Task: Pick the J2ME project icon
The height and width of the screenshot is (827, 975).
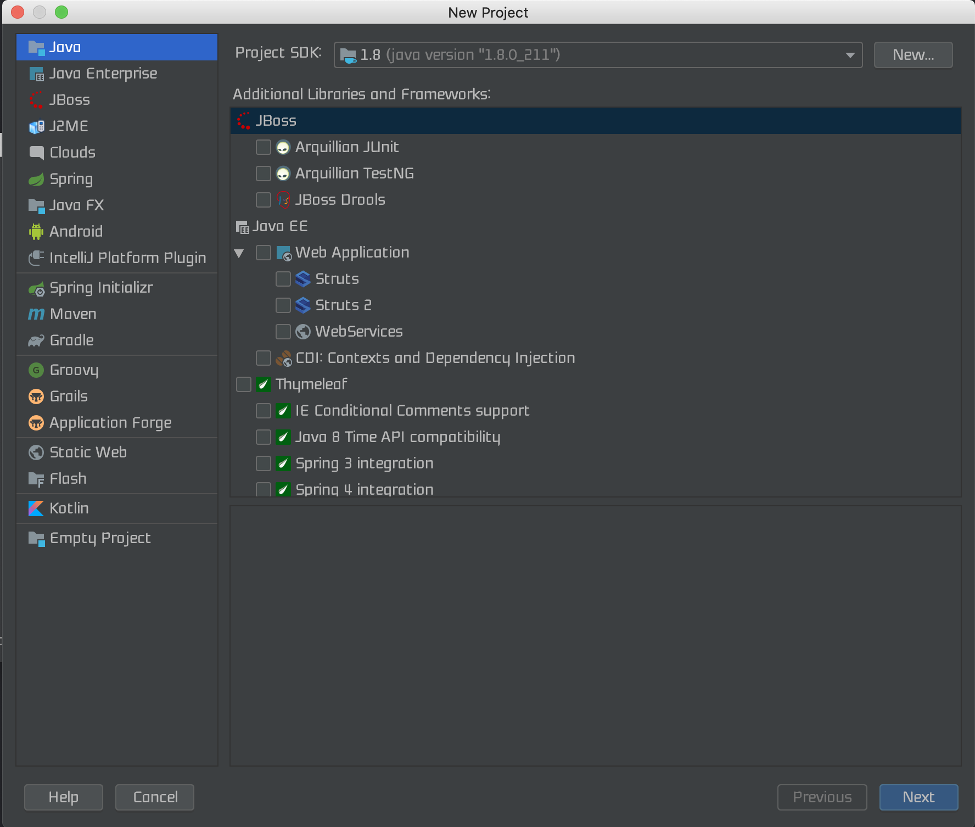Action: [36, 127]
